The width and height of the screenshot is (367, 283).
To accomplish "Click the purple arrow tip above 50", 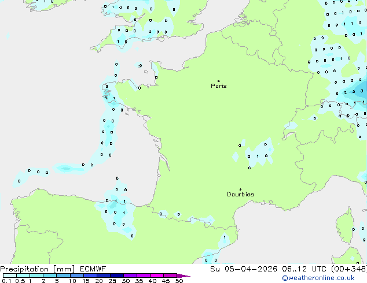I will 183,275.
